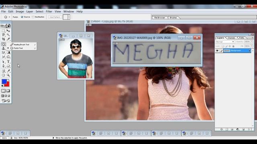Click the add layer mask icon
Screen dimensions: 257x144
click(226, 129)
